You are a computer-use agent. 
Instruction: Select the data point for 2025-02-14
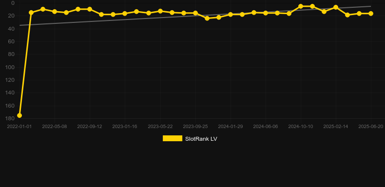[336, 7]
